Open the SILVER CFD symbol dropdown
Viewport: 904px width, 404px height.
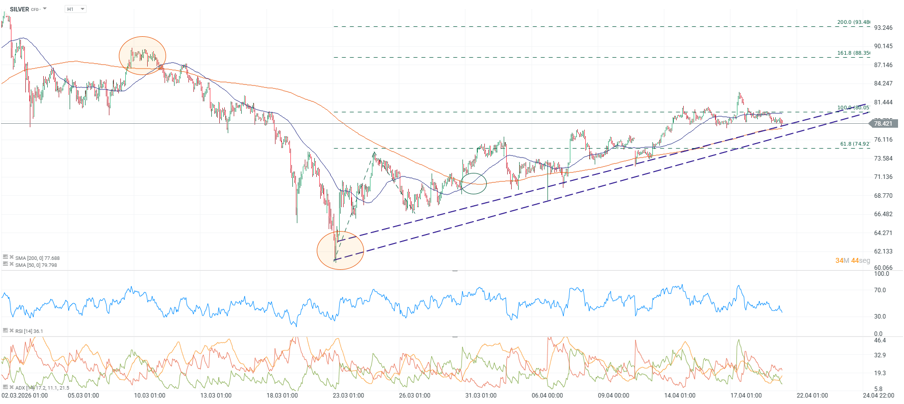coord(45,9)
